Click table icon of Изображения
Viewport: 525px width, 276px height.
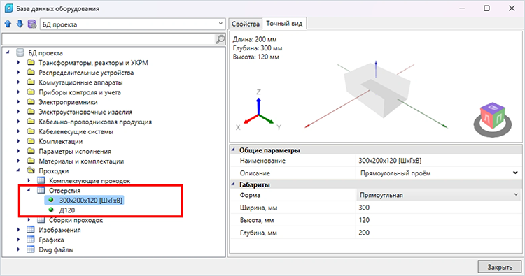coord(31,230)
